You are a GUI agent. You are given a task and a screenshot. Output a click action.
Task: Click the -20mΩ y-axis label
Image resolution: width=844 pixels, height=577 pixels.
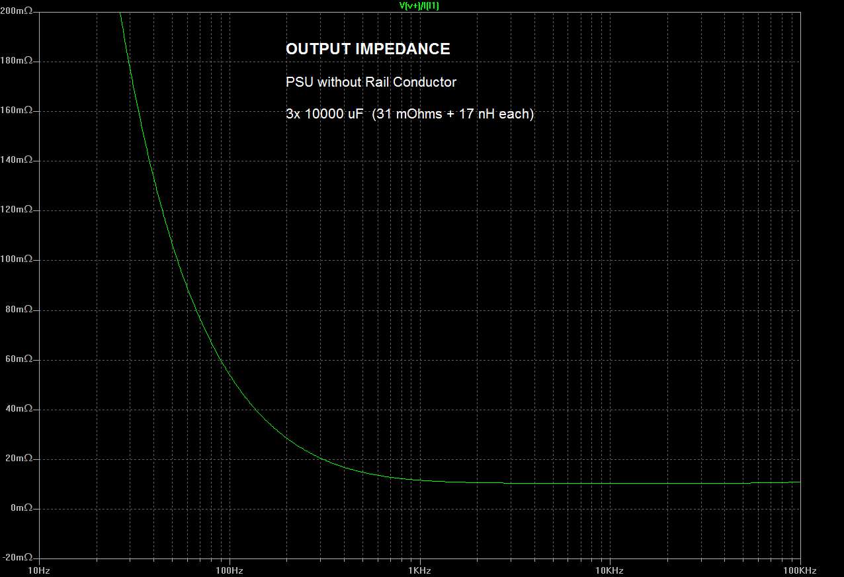coord(18,558)
